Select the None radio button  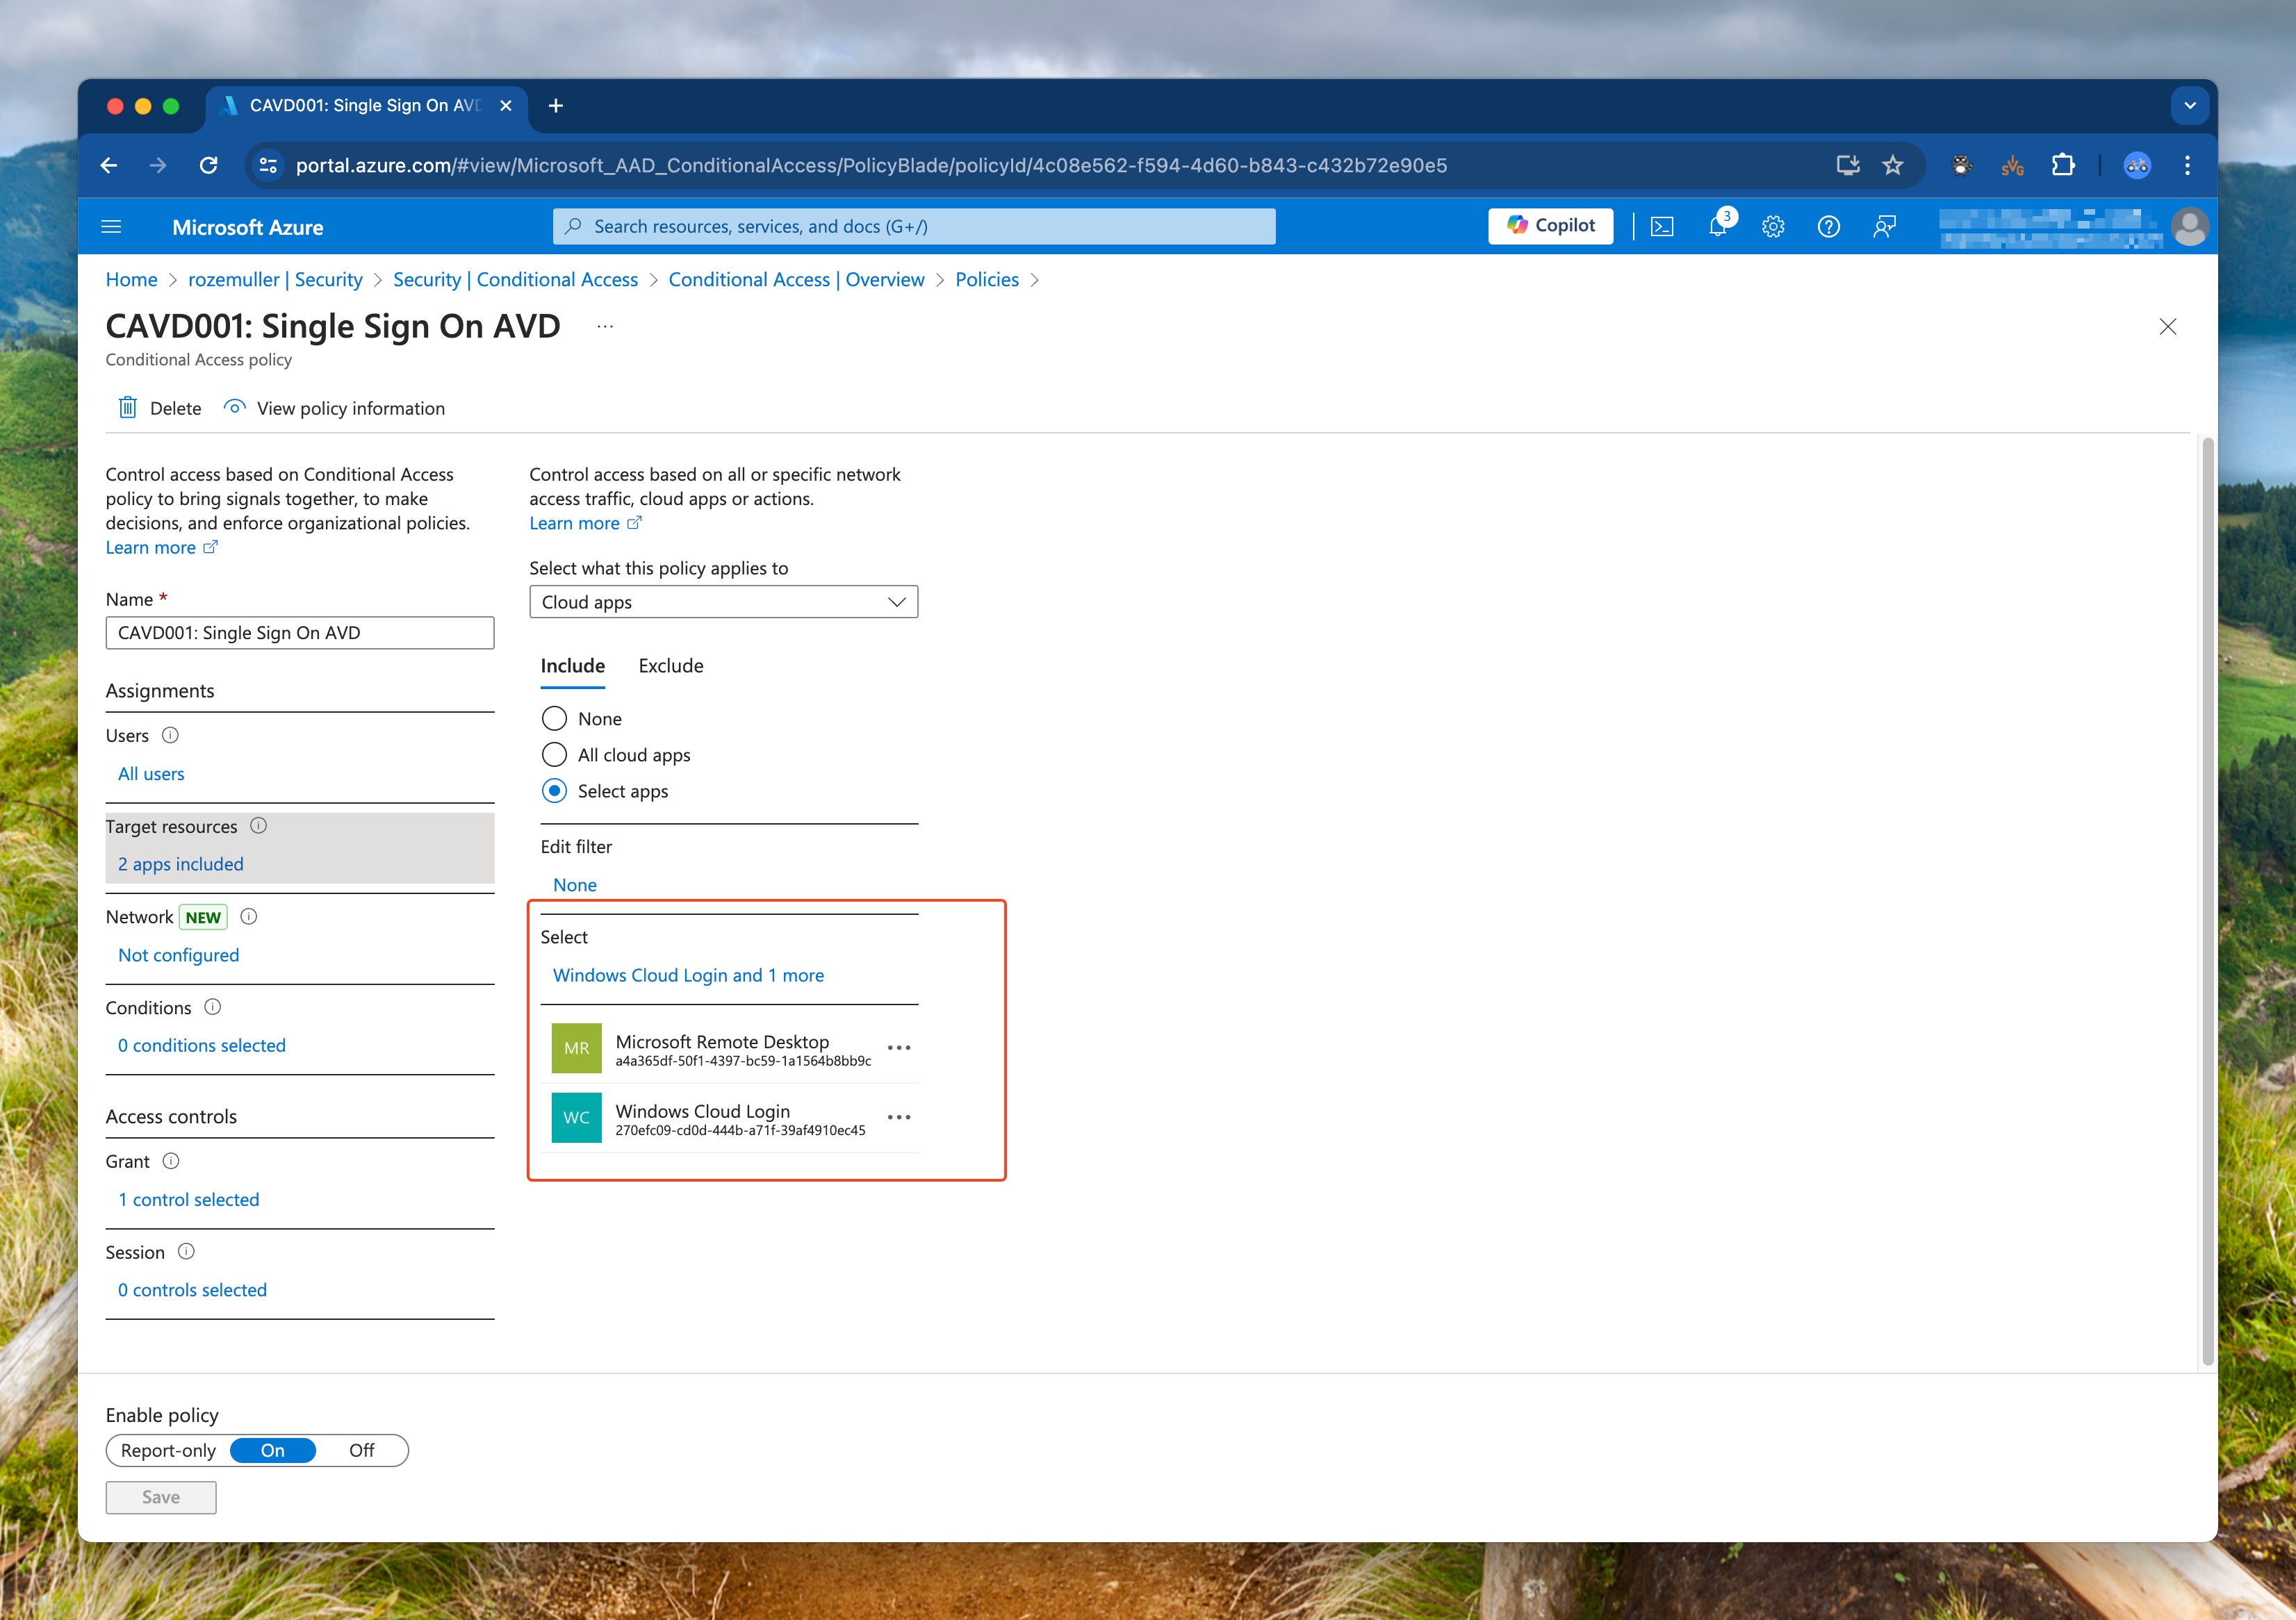point(554,718)
